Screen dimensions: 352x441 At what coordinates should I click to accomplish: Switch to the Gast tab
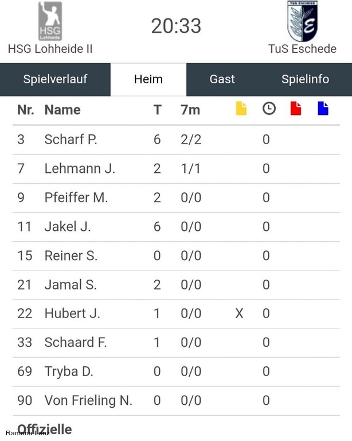(222, 79)
